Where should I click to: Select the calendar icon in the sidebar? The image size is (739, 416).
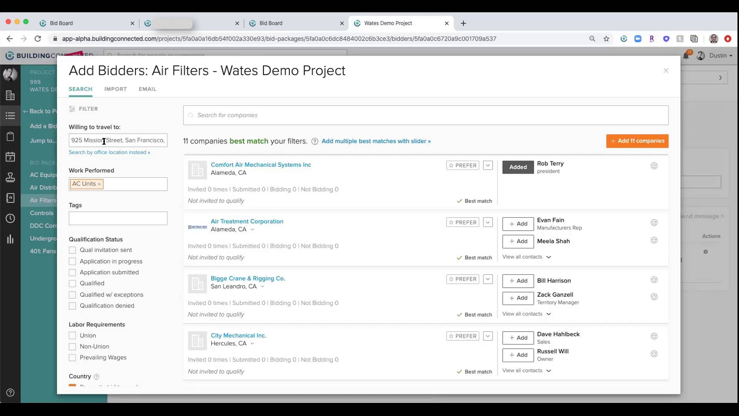coord(10,157)
